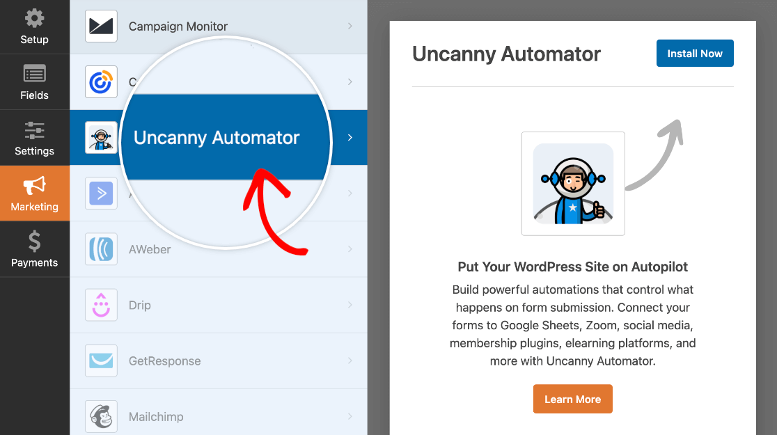Open the Payments dollar icon

34,242
